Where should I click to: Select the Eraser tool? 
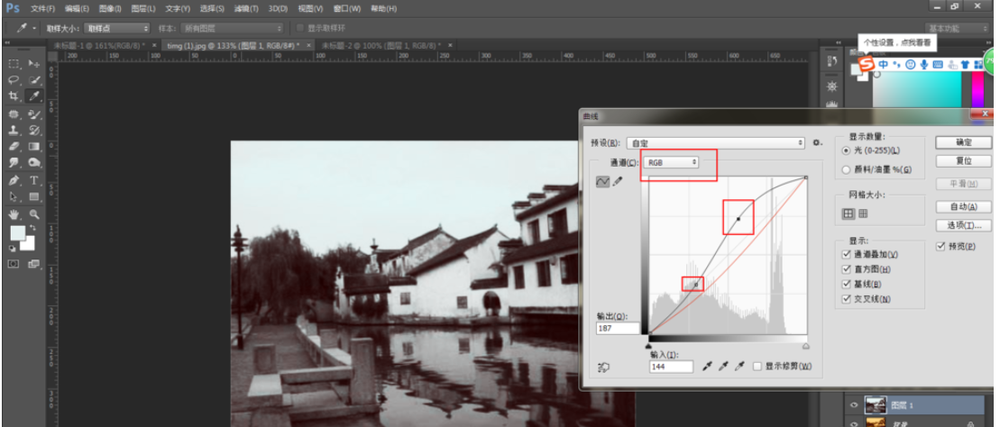14,147
